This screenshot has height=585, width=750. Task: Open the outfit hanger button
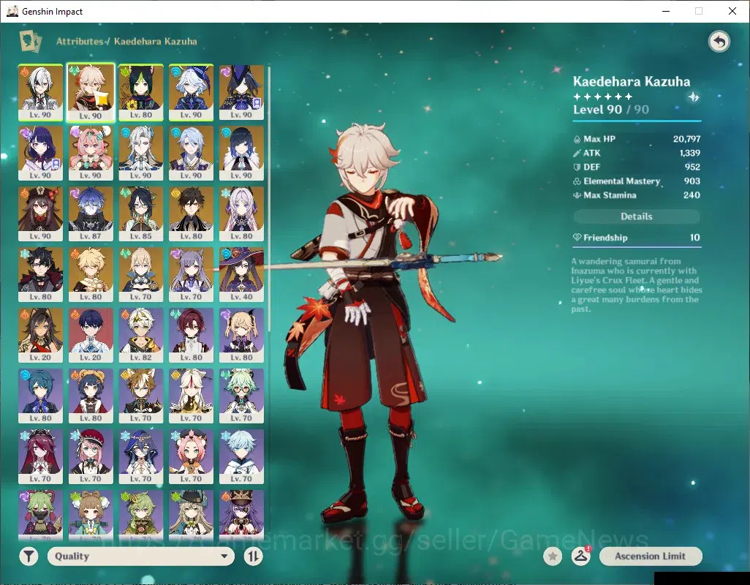pos(580,556)
